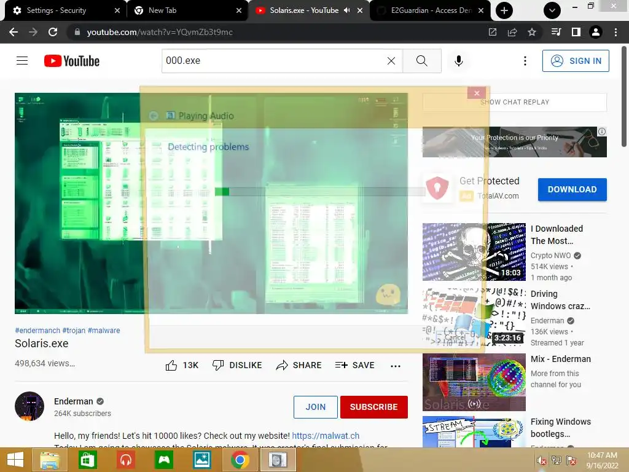The image size is (629, 472).
Task: Open Chrome from taskbar
Action: click(x=240, y=460)
